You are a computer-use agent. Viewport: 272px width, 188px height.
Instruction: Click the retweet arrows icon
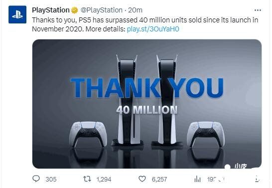click(x=87, y=179)
